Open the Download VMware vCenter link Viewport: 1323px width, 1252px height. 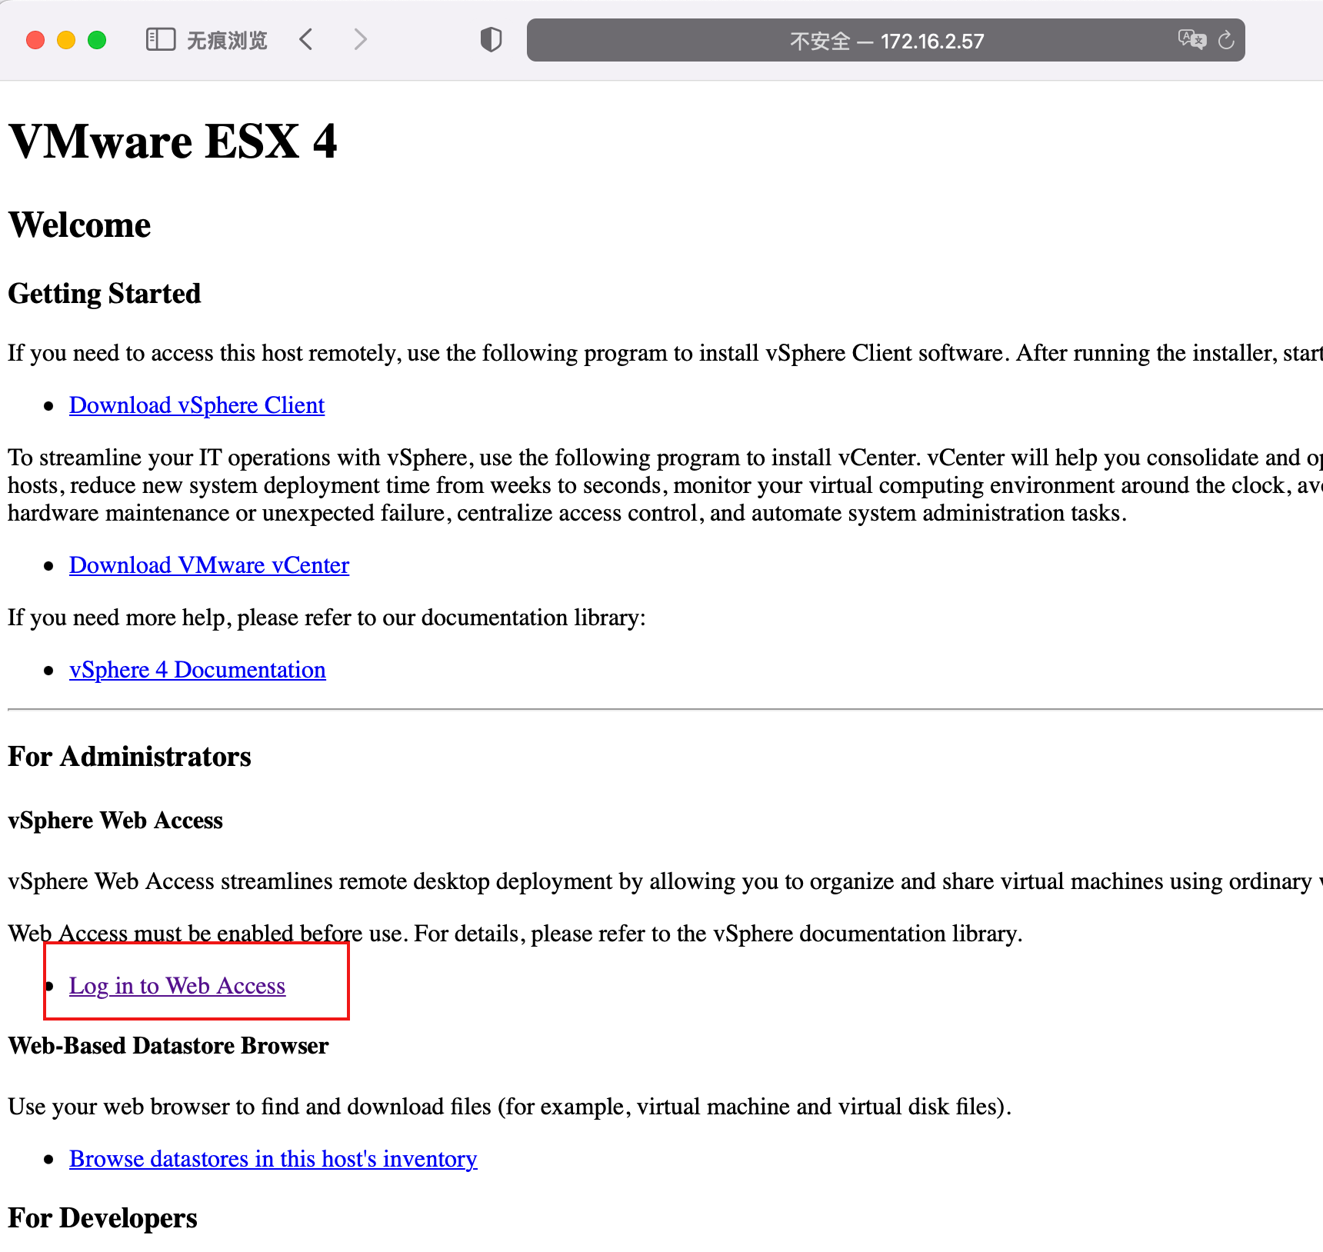208,565
